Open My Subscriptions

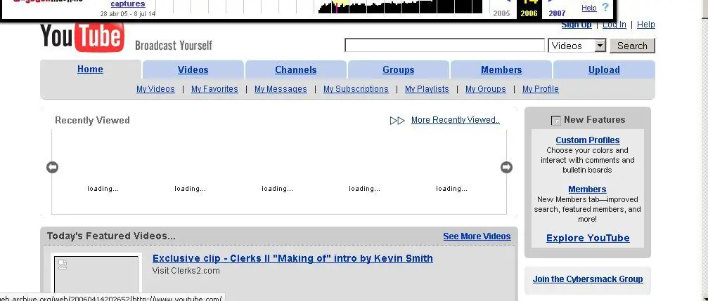tap(356, 89)
